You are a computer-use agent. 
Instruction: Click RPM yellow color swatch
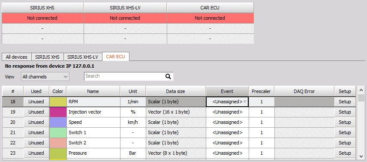58,102
